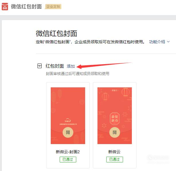Open the 新微云-封面2 cover thumbnail
176x171 pixels.
tap(68, 116)
